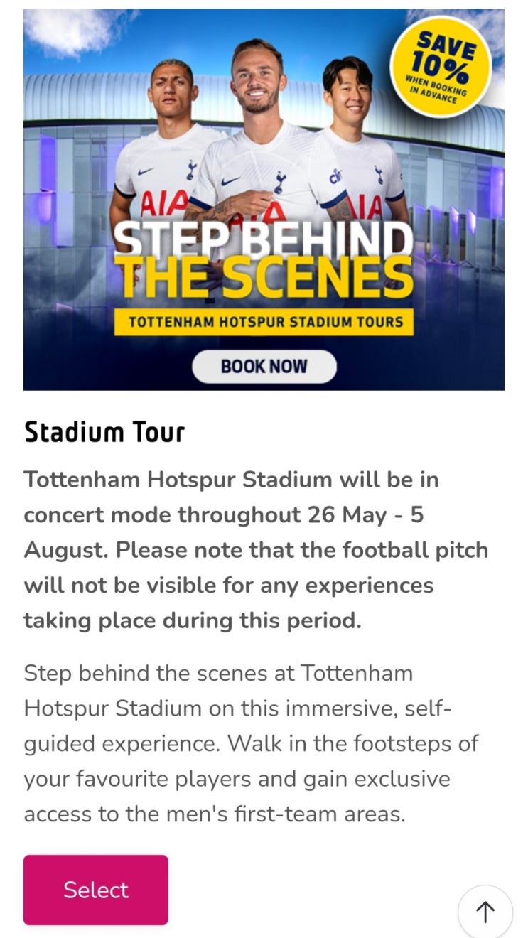Click the club crest on middle player's shirt
The width and height of the screenshot is (528, 938).
point(281,182)
